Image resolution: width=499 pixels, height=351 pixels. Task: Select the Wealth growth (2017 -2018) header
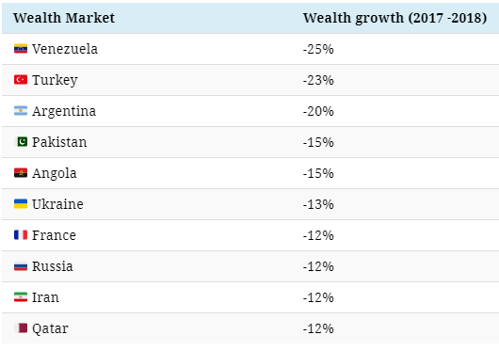click(394, 18)
